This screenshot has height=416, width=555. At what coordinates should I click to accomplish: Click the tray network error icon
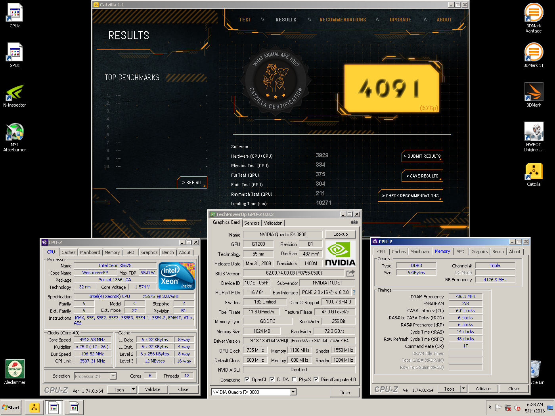click(508, 408)
